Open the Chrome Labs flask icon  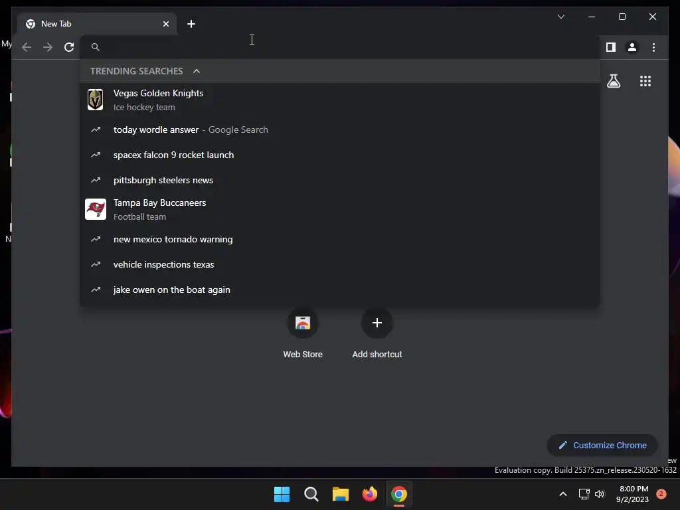point(613,81)
